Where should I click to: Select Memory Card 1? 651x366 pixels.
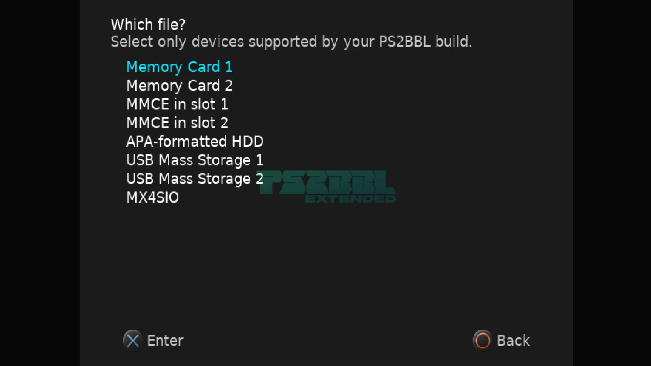click(179, 67)
